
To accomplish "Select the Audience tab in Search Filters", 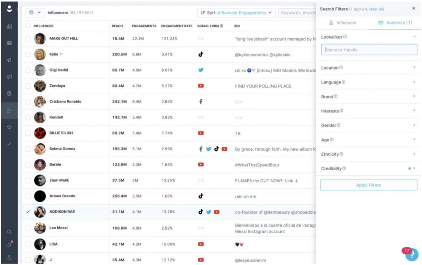I will 394,23.
